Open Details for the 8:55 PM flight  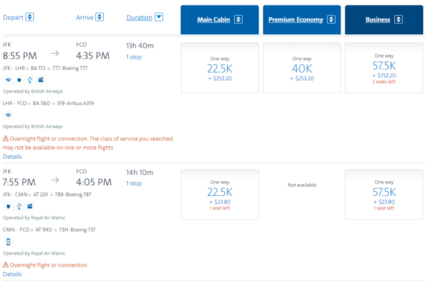[x=12, y=156]
